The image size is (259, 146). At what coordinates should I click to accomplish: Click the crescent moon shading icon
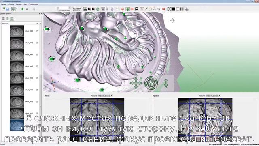coord(112,9)
